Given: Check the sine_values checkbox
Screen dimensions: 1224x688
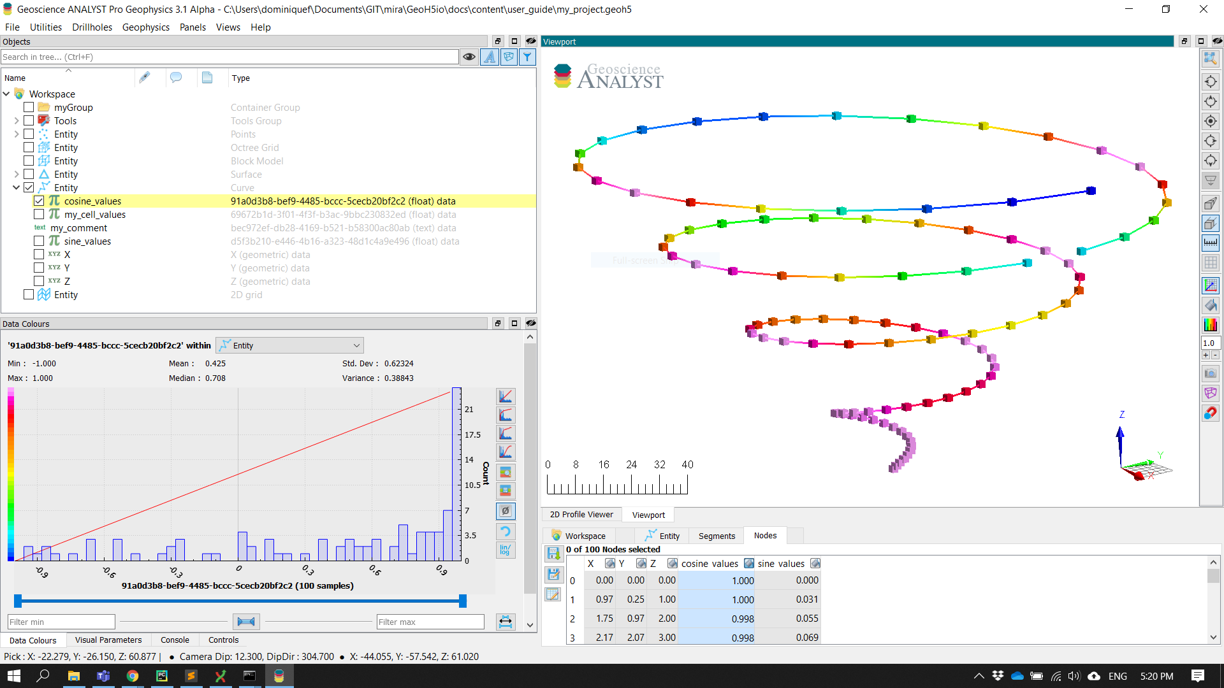Looking at the screenshot, I should [x=39, y=241].
